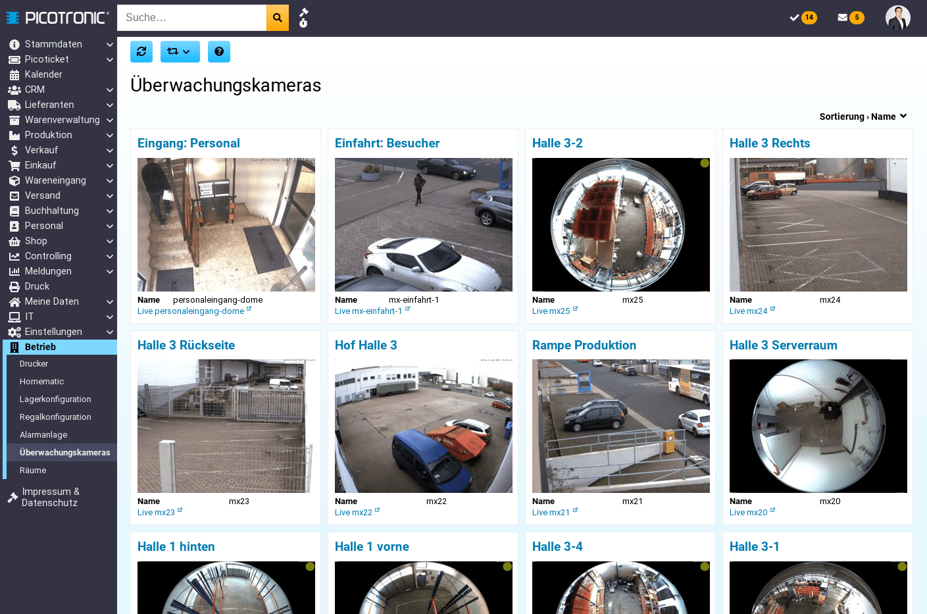Open the Räume submenu item
Image resolution: width=927 pixels, height=614 pixels.
pyautogui.click(x=62, y=471)
